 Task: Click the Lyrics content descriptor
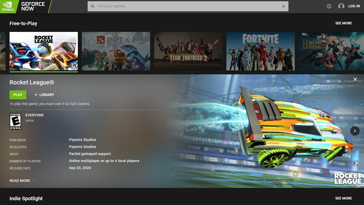(29, 121)
